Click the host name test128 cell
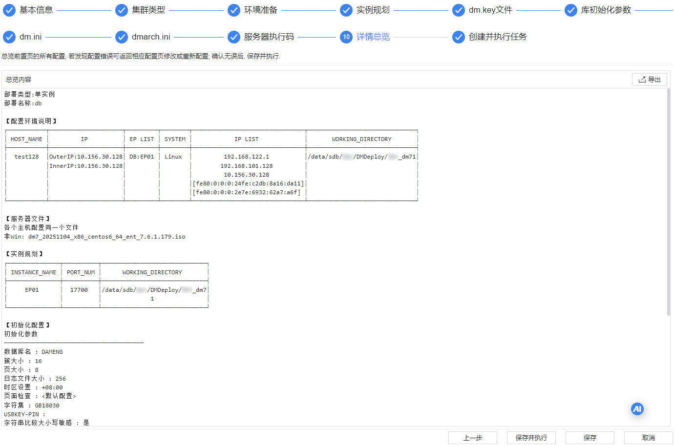Image resolution: width=674 pixels, height=446 pixels. [26, 157]
